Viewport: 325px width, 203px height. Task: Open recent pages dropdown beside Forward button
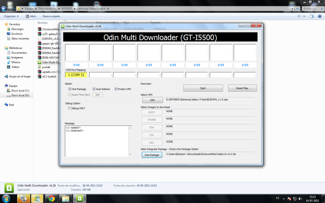pos(14,9)
